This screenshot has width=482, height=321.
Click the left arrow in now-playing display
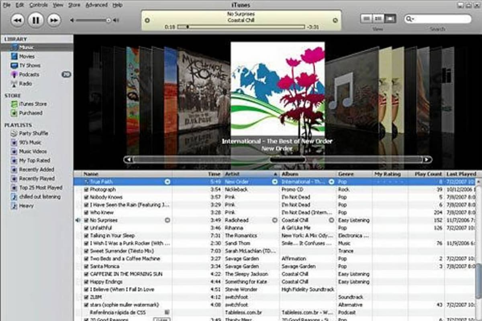pos(147,20)
